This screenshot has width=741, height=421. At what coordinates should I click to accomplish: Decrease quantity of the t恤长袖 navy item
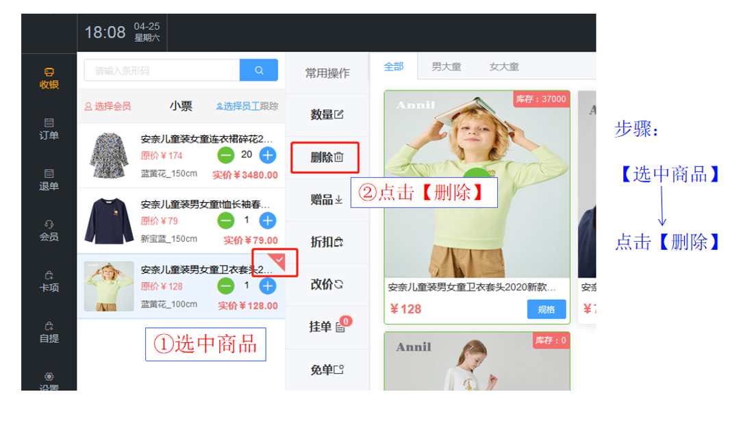[x=226, y=220]
